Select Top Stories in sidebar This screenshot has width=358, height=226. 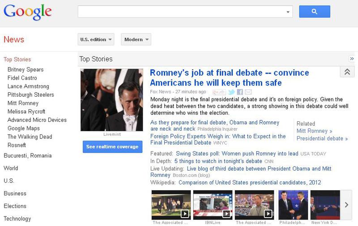point(17,60)
